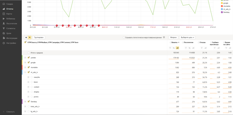Toggle hiding statistically unreliable data
Screen dimensions: 233x115
(x=124, y=37)
